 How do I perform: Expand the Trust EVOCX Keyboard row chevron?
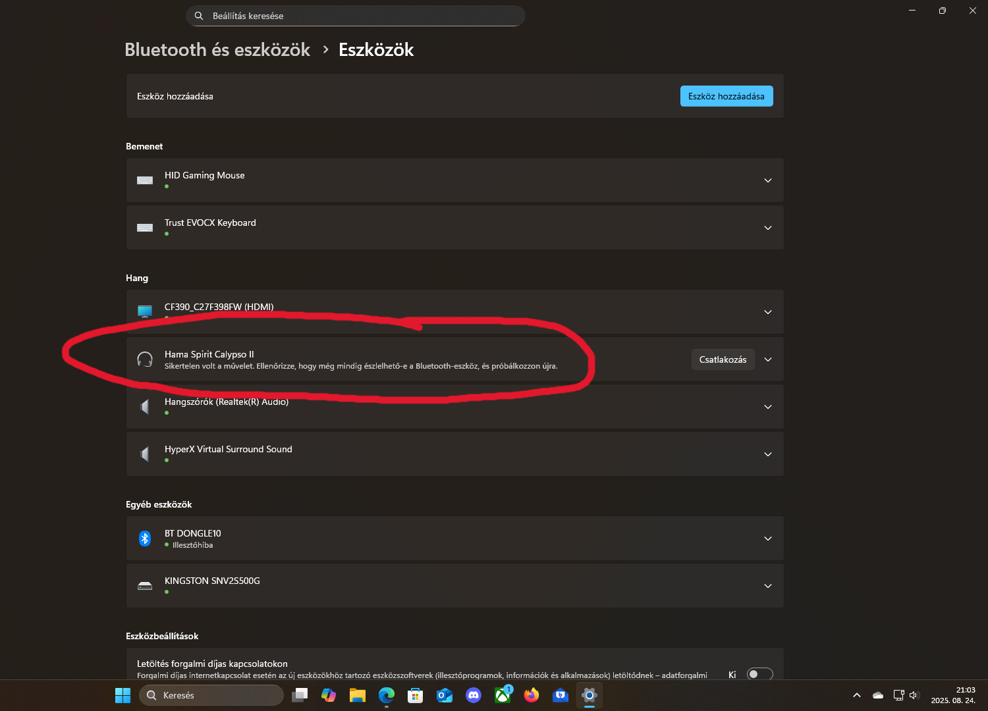768,228
